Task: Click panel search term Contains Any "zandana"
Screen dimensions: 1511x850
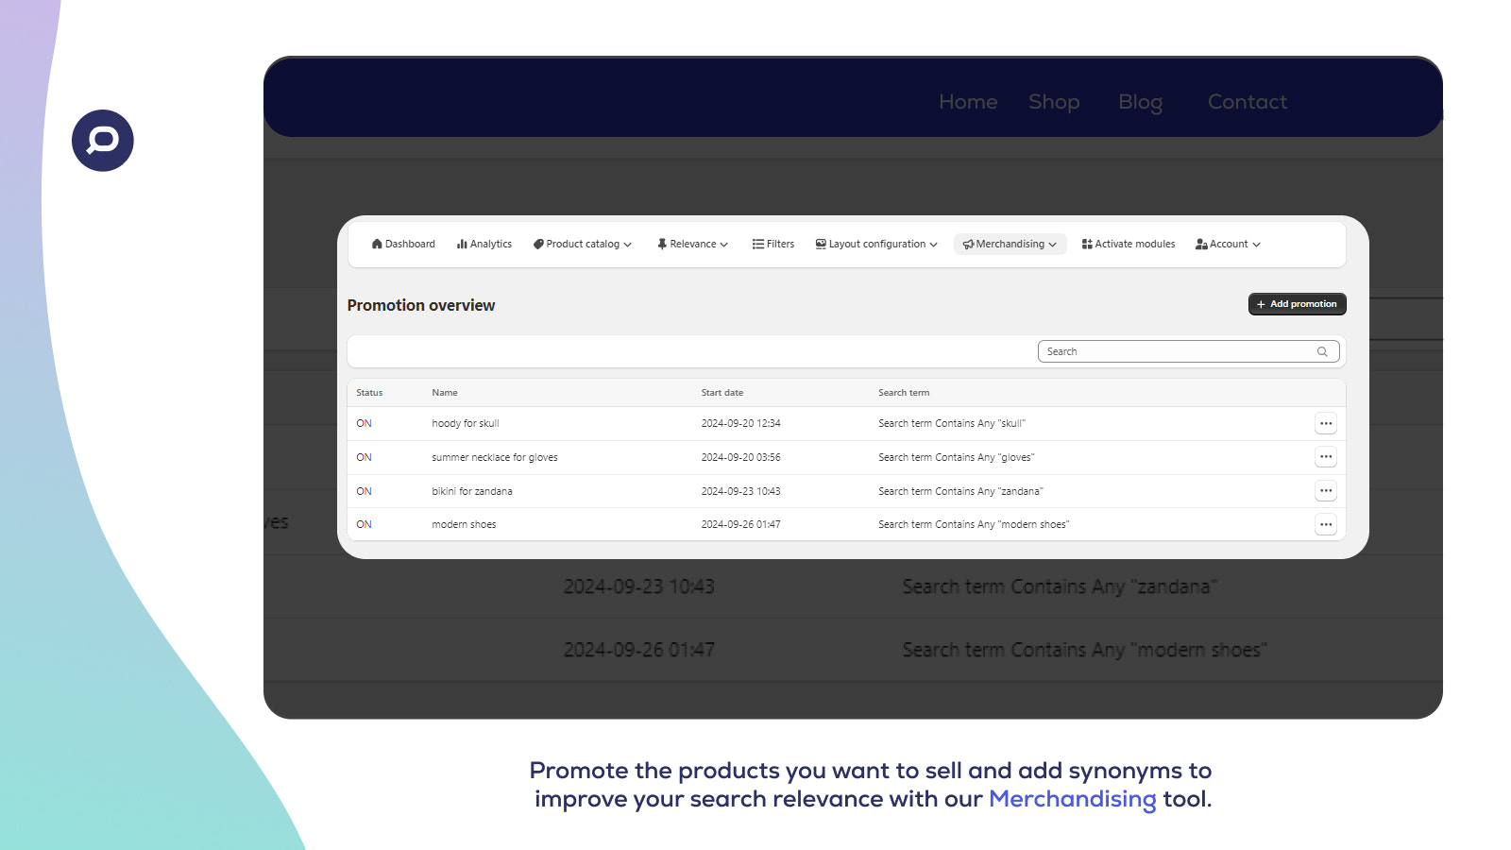Action: [960, 491]
